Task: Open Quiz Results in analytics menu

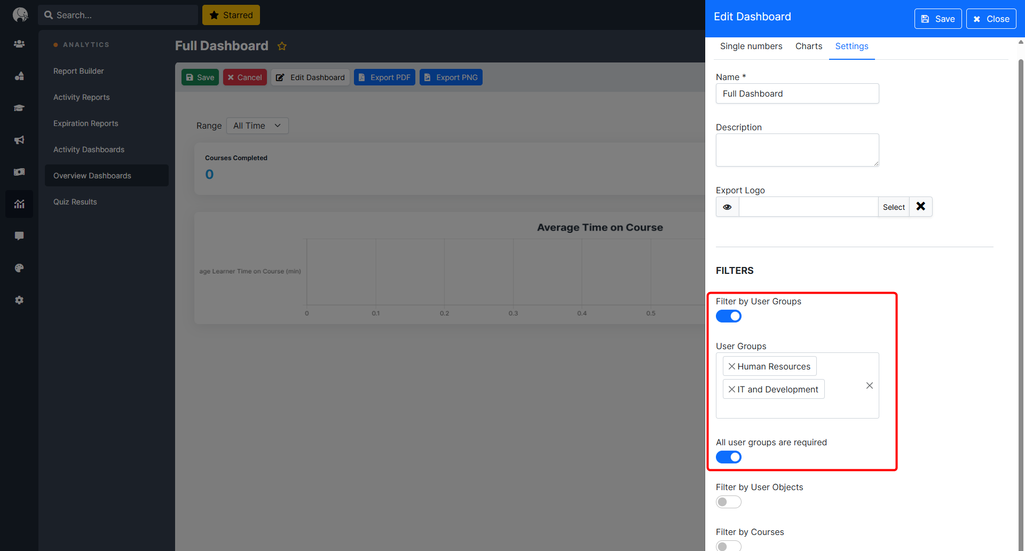Action: click(x=75, y=202)
